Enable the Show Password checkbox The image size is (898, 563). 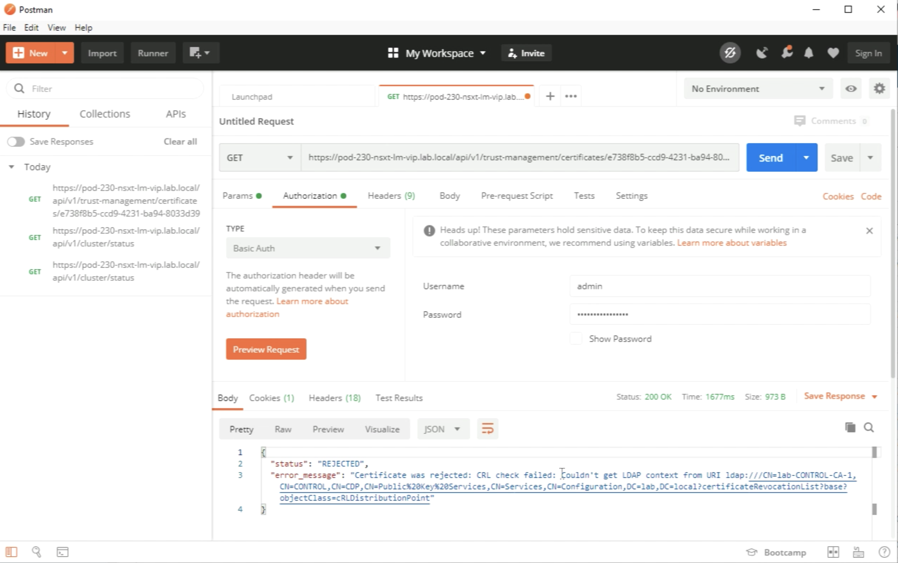[576, 339]
